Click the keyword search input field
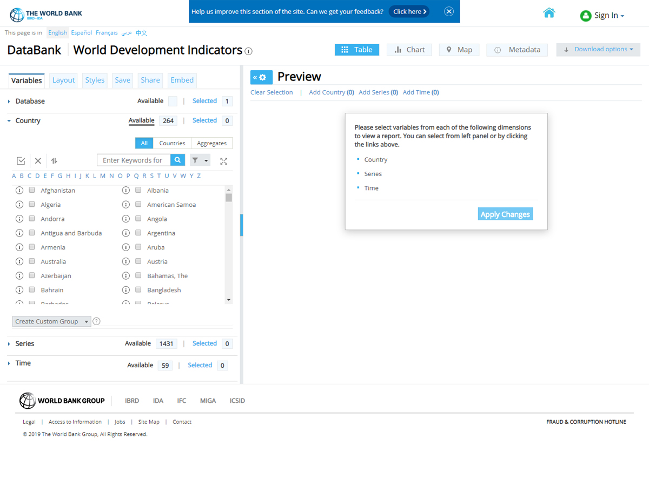This screenshot has height=486, width=649. tap(134, 160)
